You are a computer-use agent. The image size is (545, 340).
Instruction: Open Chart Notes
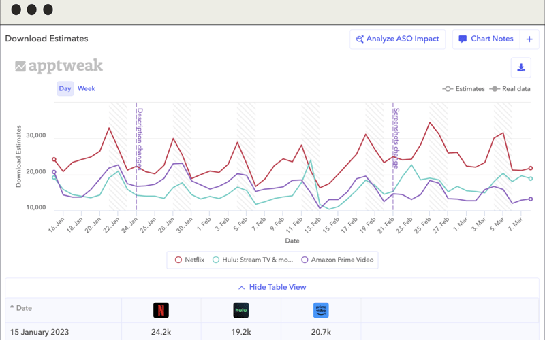pyautogui.click(x=486, y=39)
